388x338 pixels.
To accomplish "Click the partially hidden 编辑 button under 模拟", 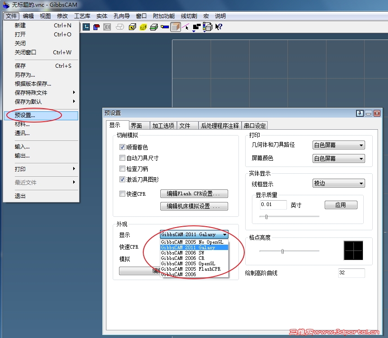I will [x=140, y=271].
